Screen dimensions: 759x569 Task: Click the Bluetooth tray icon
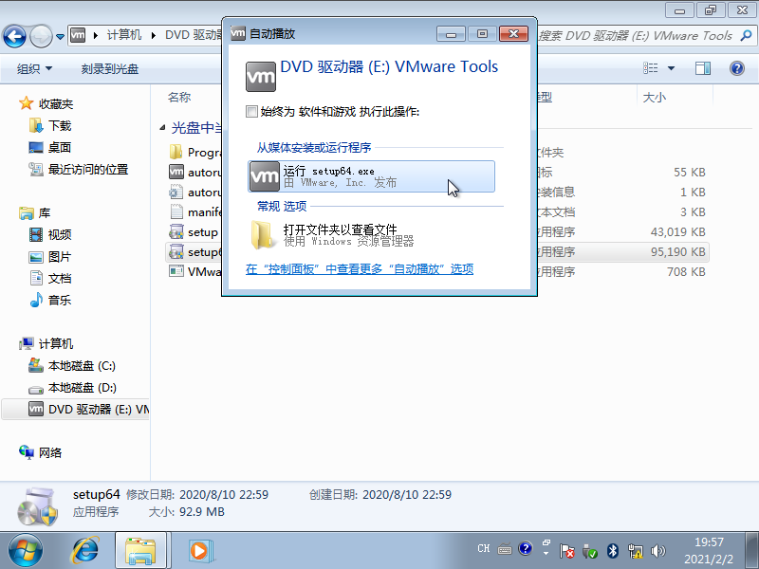(612, 551)
